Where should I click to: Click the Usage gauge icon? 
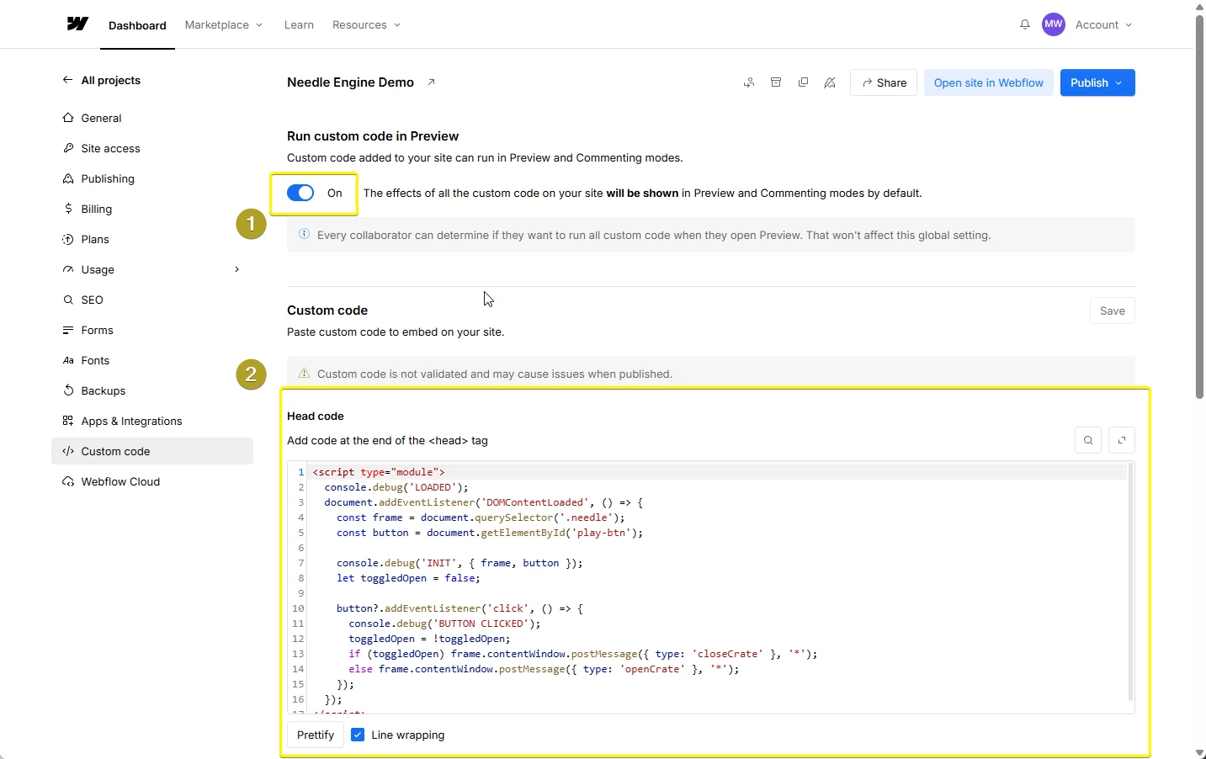[x=68, y=269]
